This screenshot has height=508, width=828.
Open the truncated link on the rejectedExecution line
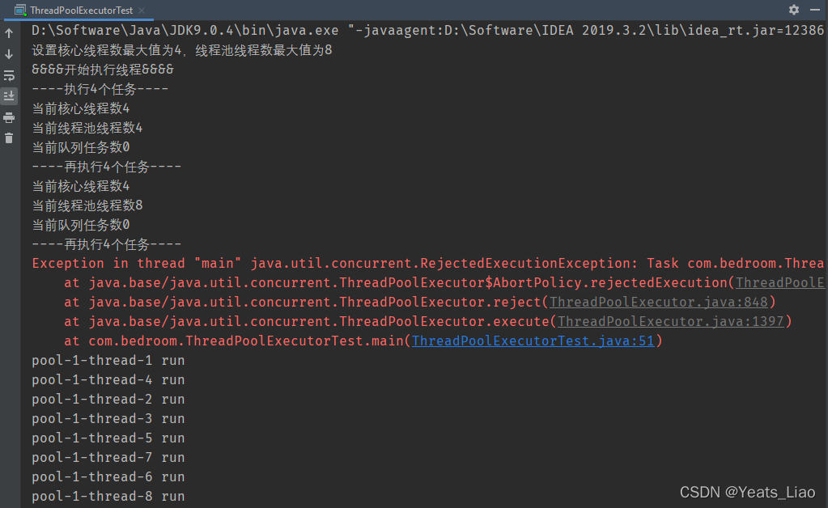pos(779,283)
